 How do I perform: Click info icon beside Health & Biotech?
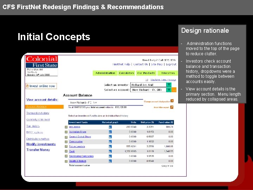click(66, 161)
